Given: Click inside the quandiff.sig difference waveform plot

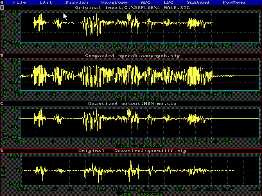Looking at the screenshot, I should tap(140, 171).
